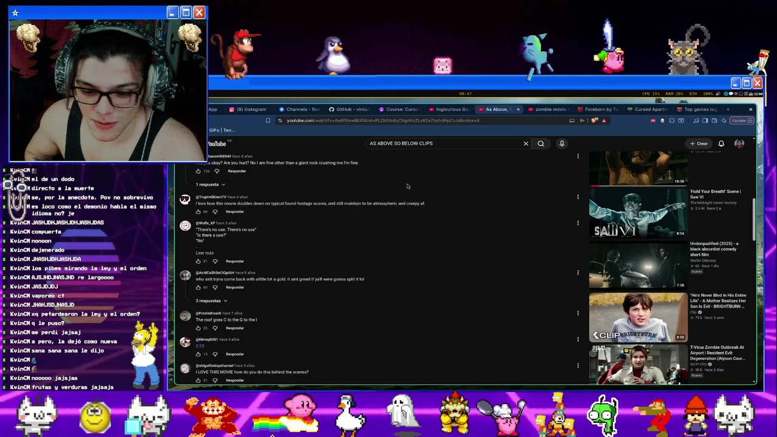Image resolution: width=777 pixels, height=437 pixels.
Task: Dislike the giant rock crushing comment
Action: tap(217, 171)
